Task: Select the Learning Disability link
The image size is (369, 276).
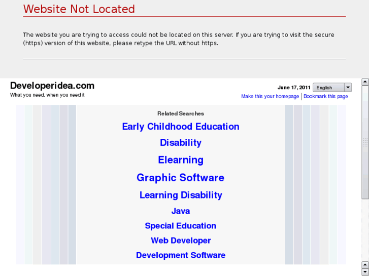Action: (x=181, y=195)
